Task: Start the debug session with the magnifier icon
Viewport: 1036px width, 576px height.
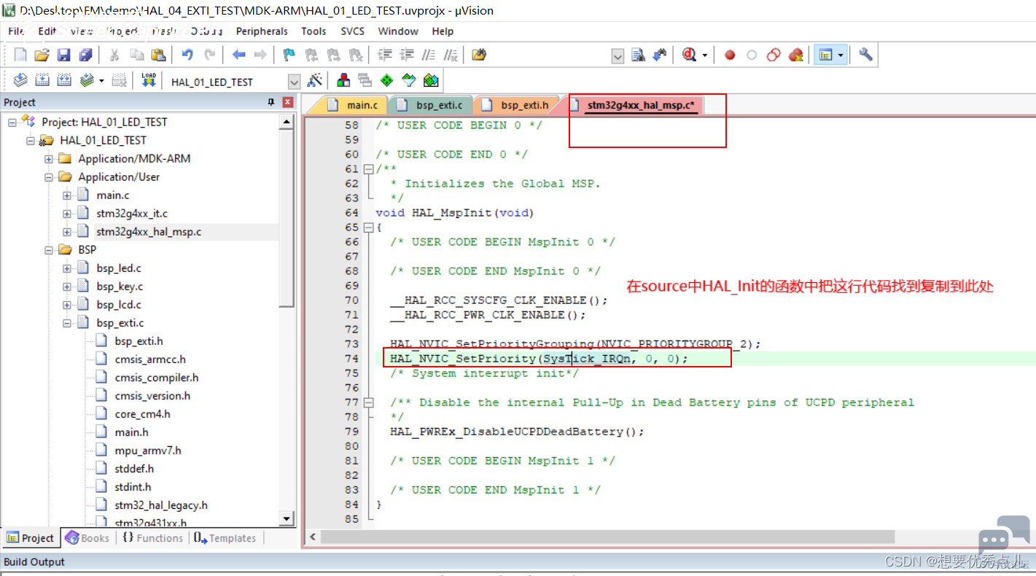Action: tap(690, 55)
